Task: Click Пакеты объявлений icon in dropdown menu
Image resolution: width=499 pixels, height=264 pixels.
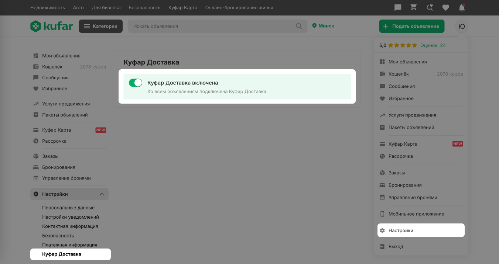Action: click(x=382, y=128)
